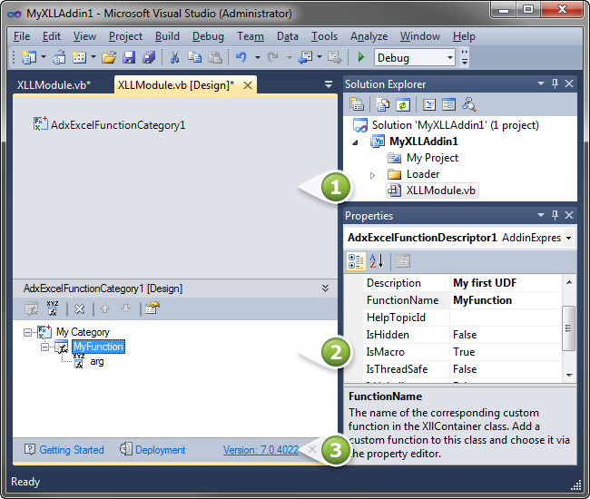Edit the FunctionName property value
This screenshot has height=499, width=590.
[506, 300]
